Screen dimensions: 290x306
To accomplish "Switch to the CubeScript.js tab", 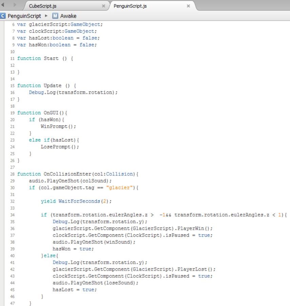I will click(x=42, y=6).
